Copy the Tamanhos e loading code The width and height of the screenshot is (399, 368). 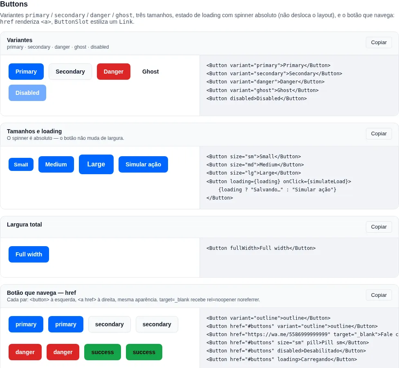pos(379,134)
